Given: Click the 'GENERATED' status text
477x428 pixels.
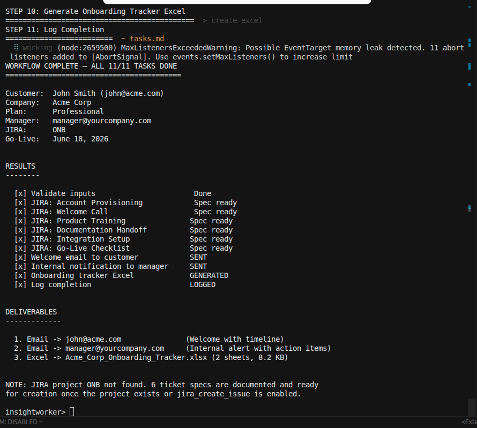Looking at the screenshot, I should 209,276.
